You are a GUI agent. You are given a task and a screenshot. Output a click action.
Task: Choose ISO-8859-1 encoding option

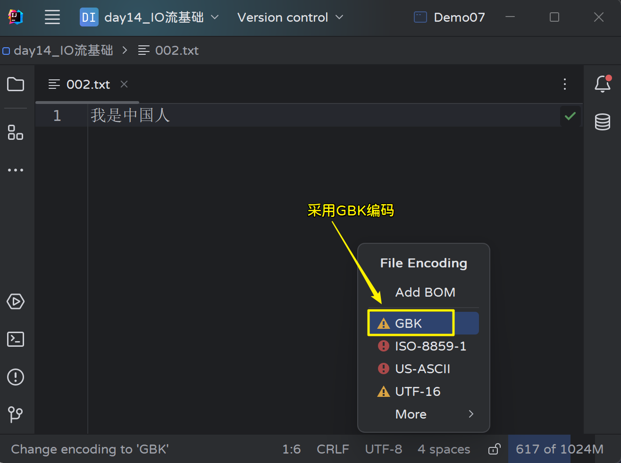point(430,346)
